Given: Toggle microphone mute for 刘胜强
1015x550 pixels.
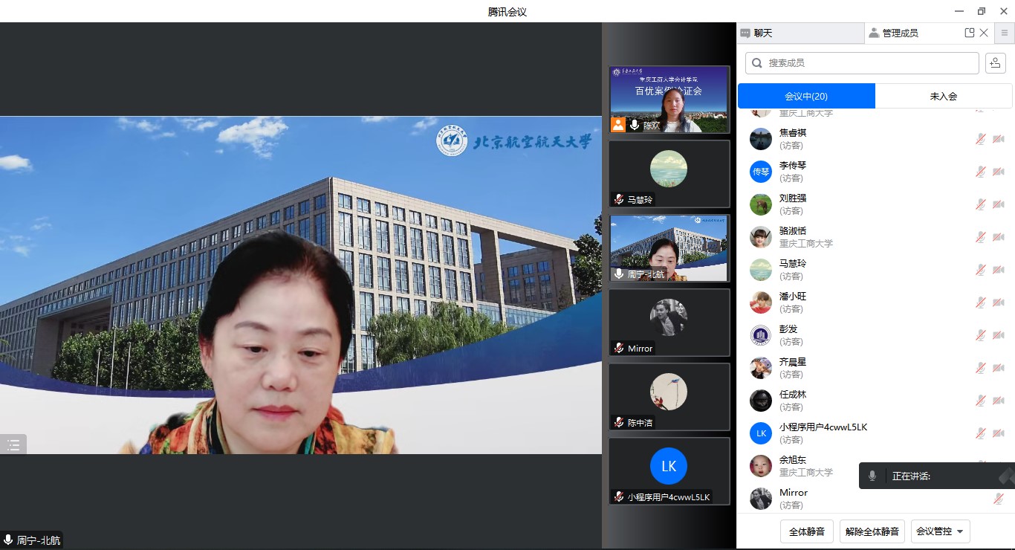Looking at the screenshot, I should click(981, 204).
